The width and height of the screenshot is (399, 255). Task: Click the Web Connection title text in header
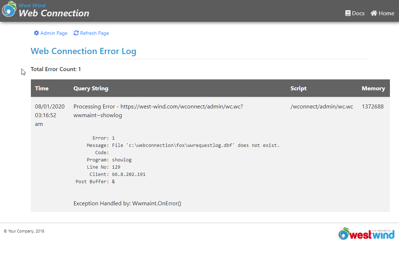(54, 13)
